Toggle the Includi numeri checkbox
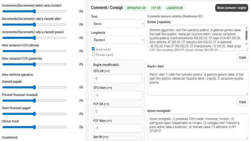This screenshot has width=250, height=141. point(93,49)
